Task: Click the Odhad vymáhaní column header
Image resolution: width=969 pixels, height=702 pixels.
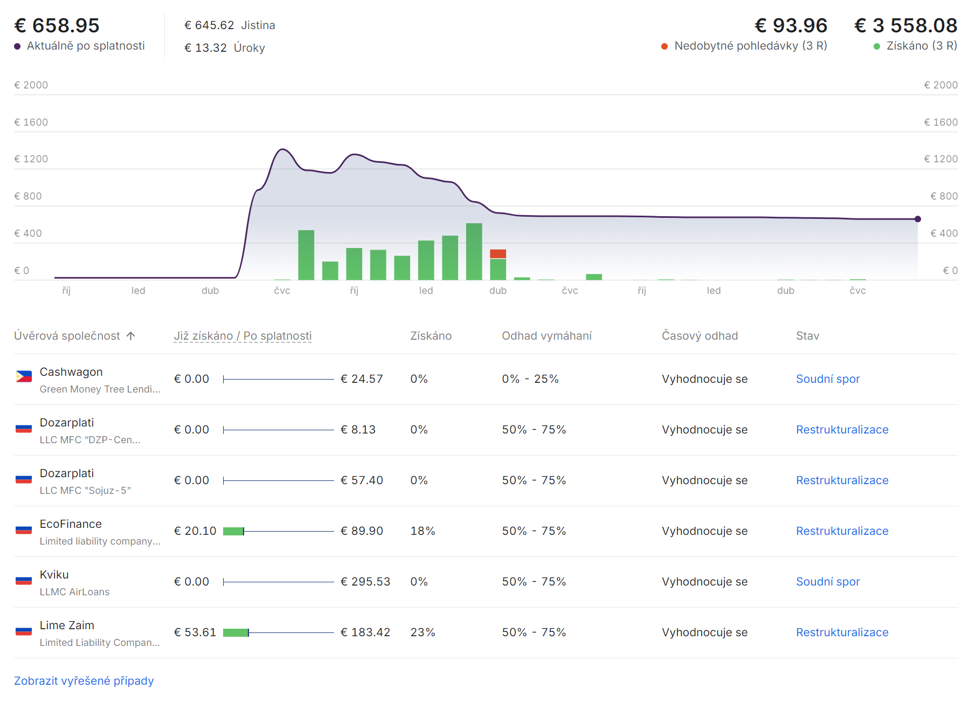Action: click(x=546, y=336)
